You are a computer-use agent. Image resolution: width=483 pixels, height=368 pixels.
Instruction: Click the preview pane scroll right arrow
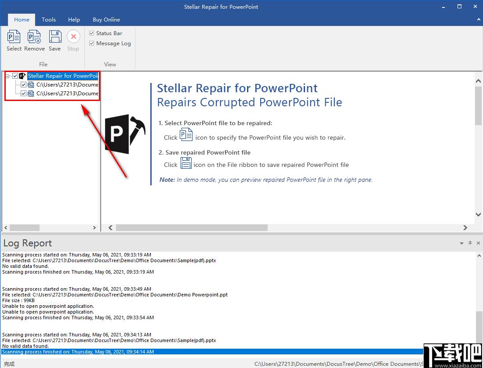tap(465, 227)
